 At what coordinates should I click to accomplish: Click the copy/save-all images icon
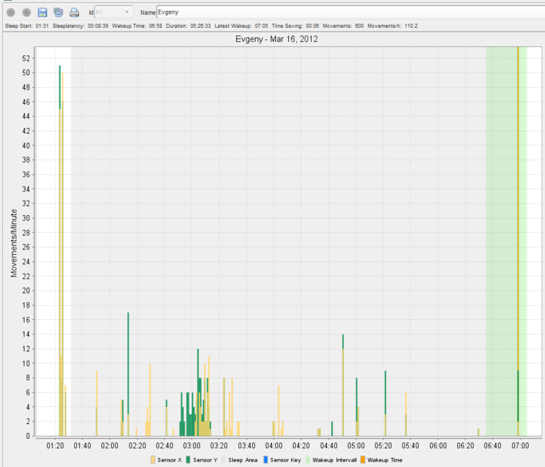tap(58, 12)
